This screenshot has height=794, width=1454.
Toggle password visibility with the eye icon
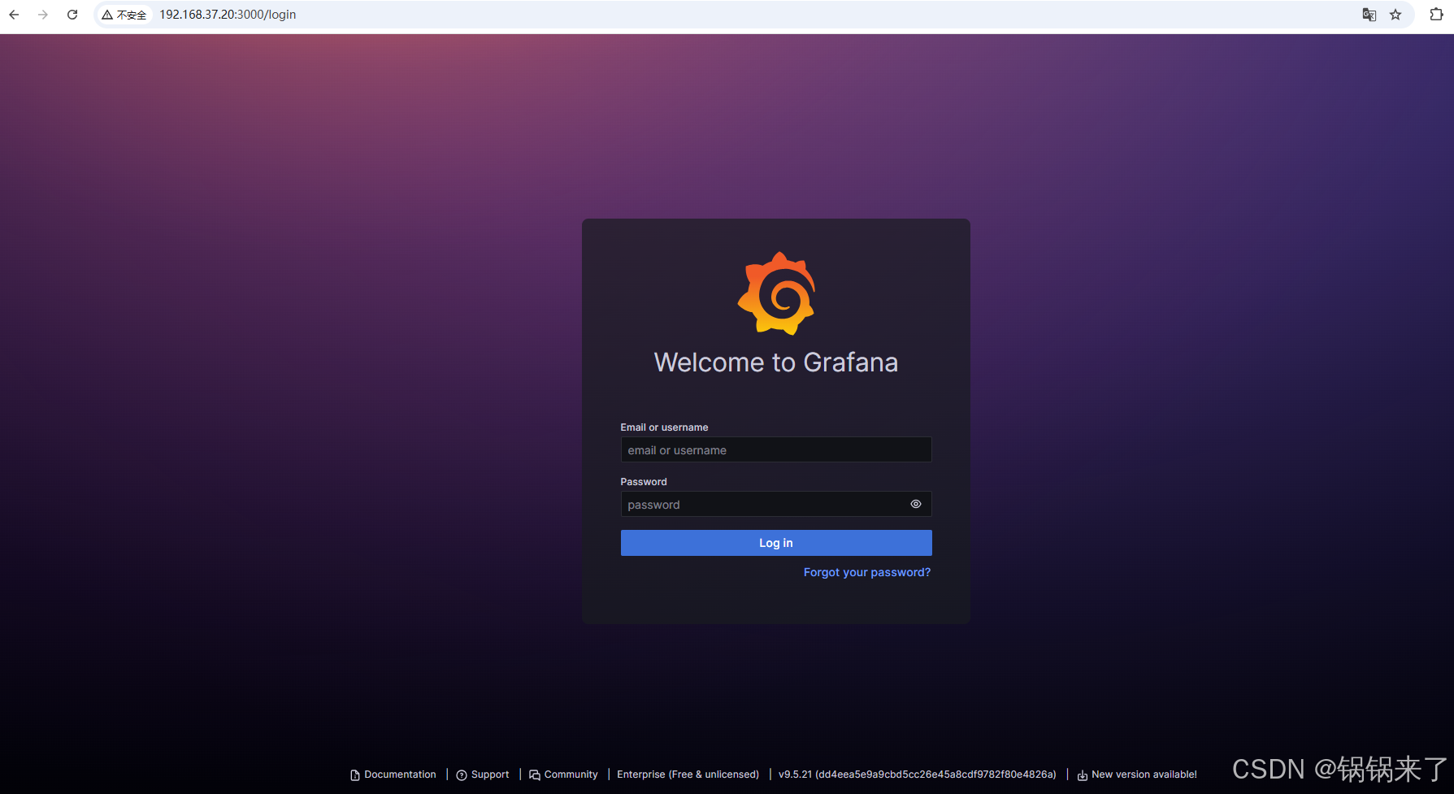[x=916, y=505]
